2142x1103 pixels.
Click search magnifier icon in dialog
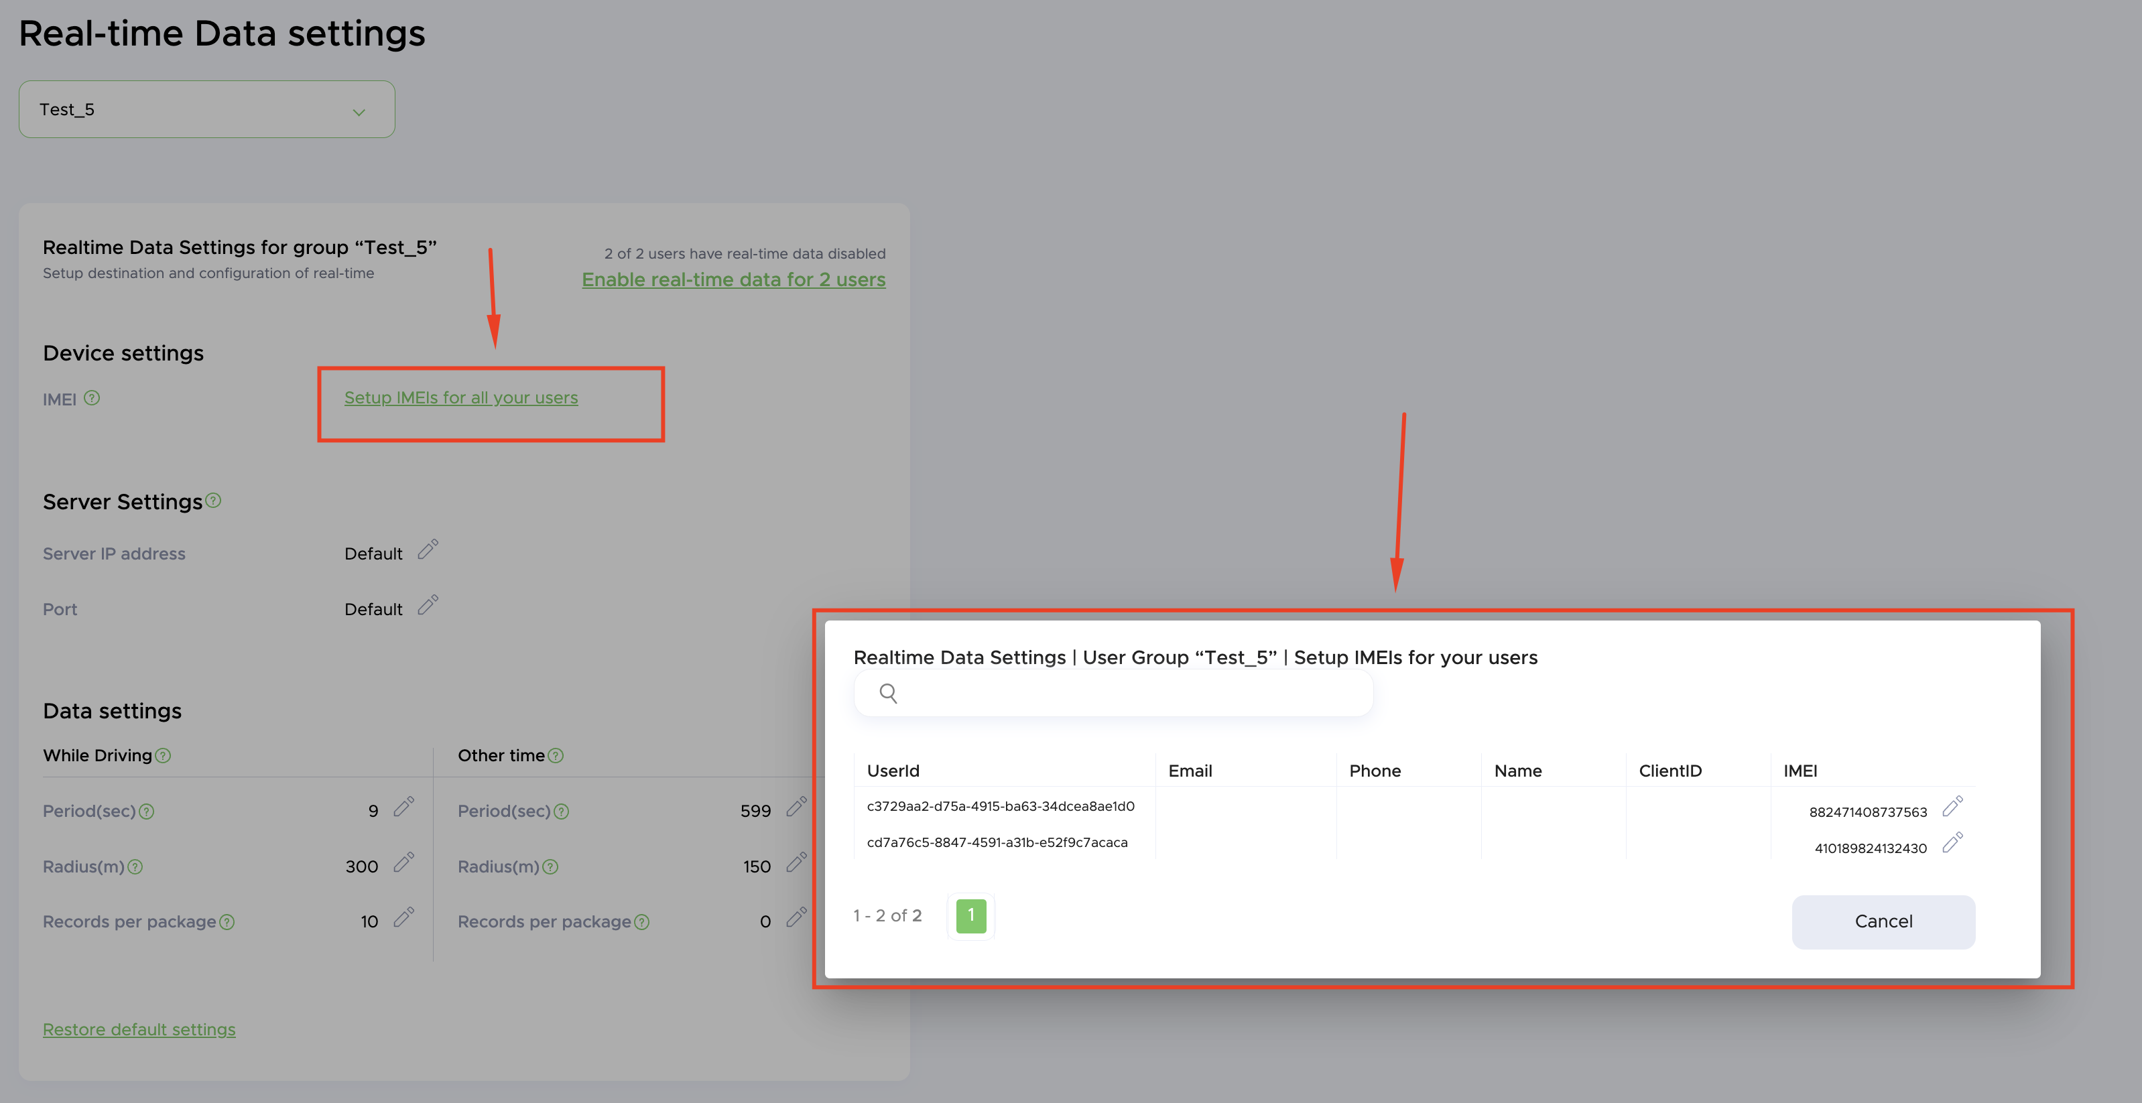point(888,693)
